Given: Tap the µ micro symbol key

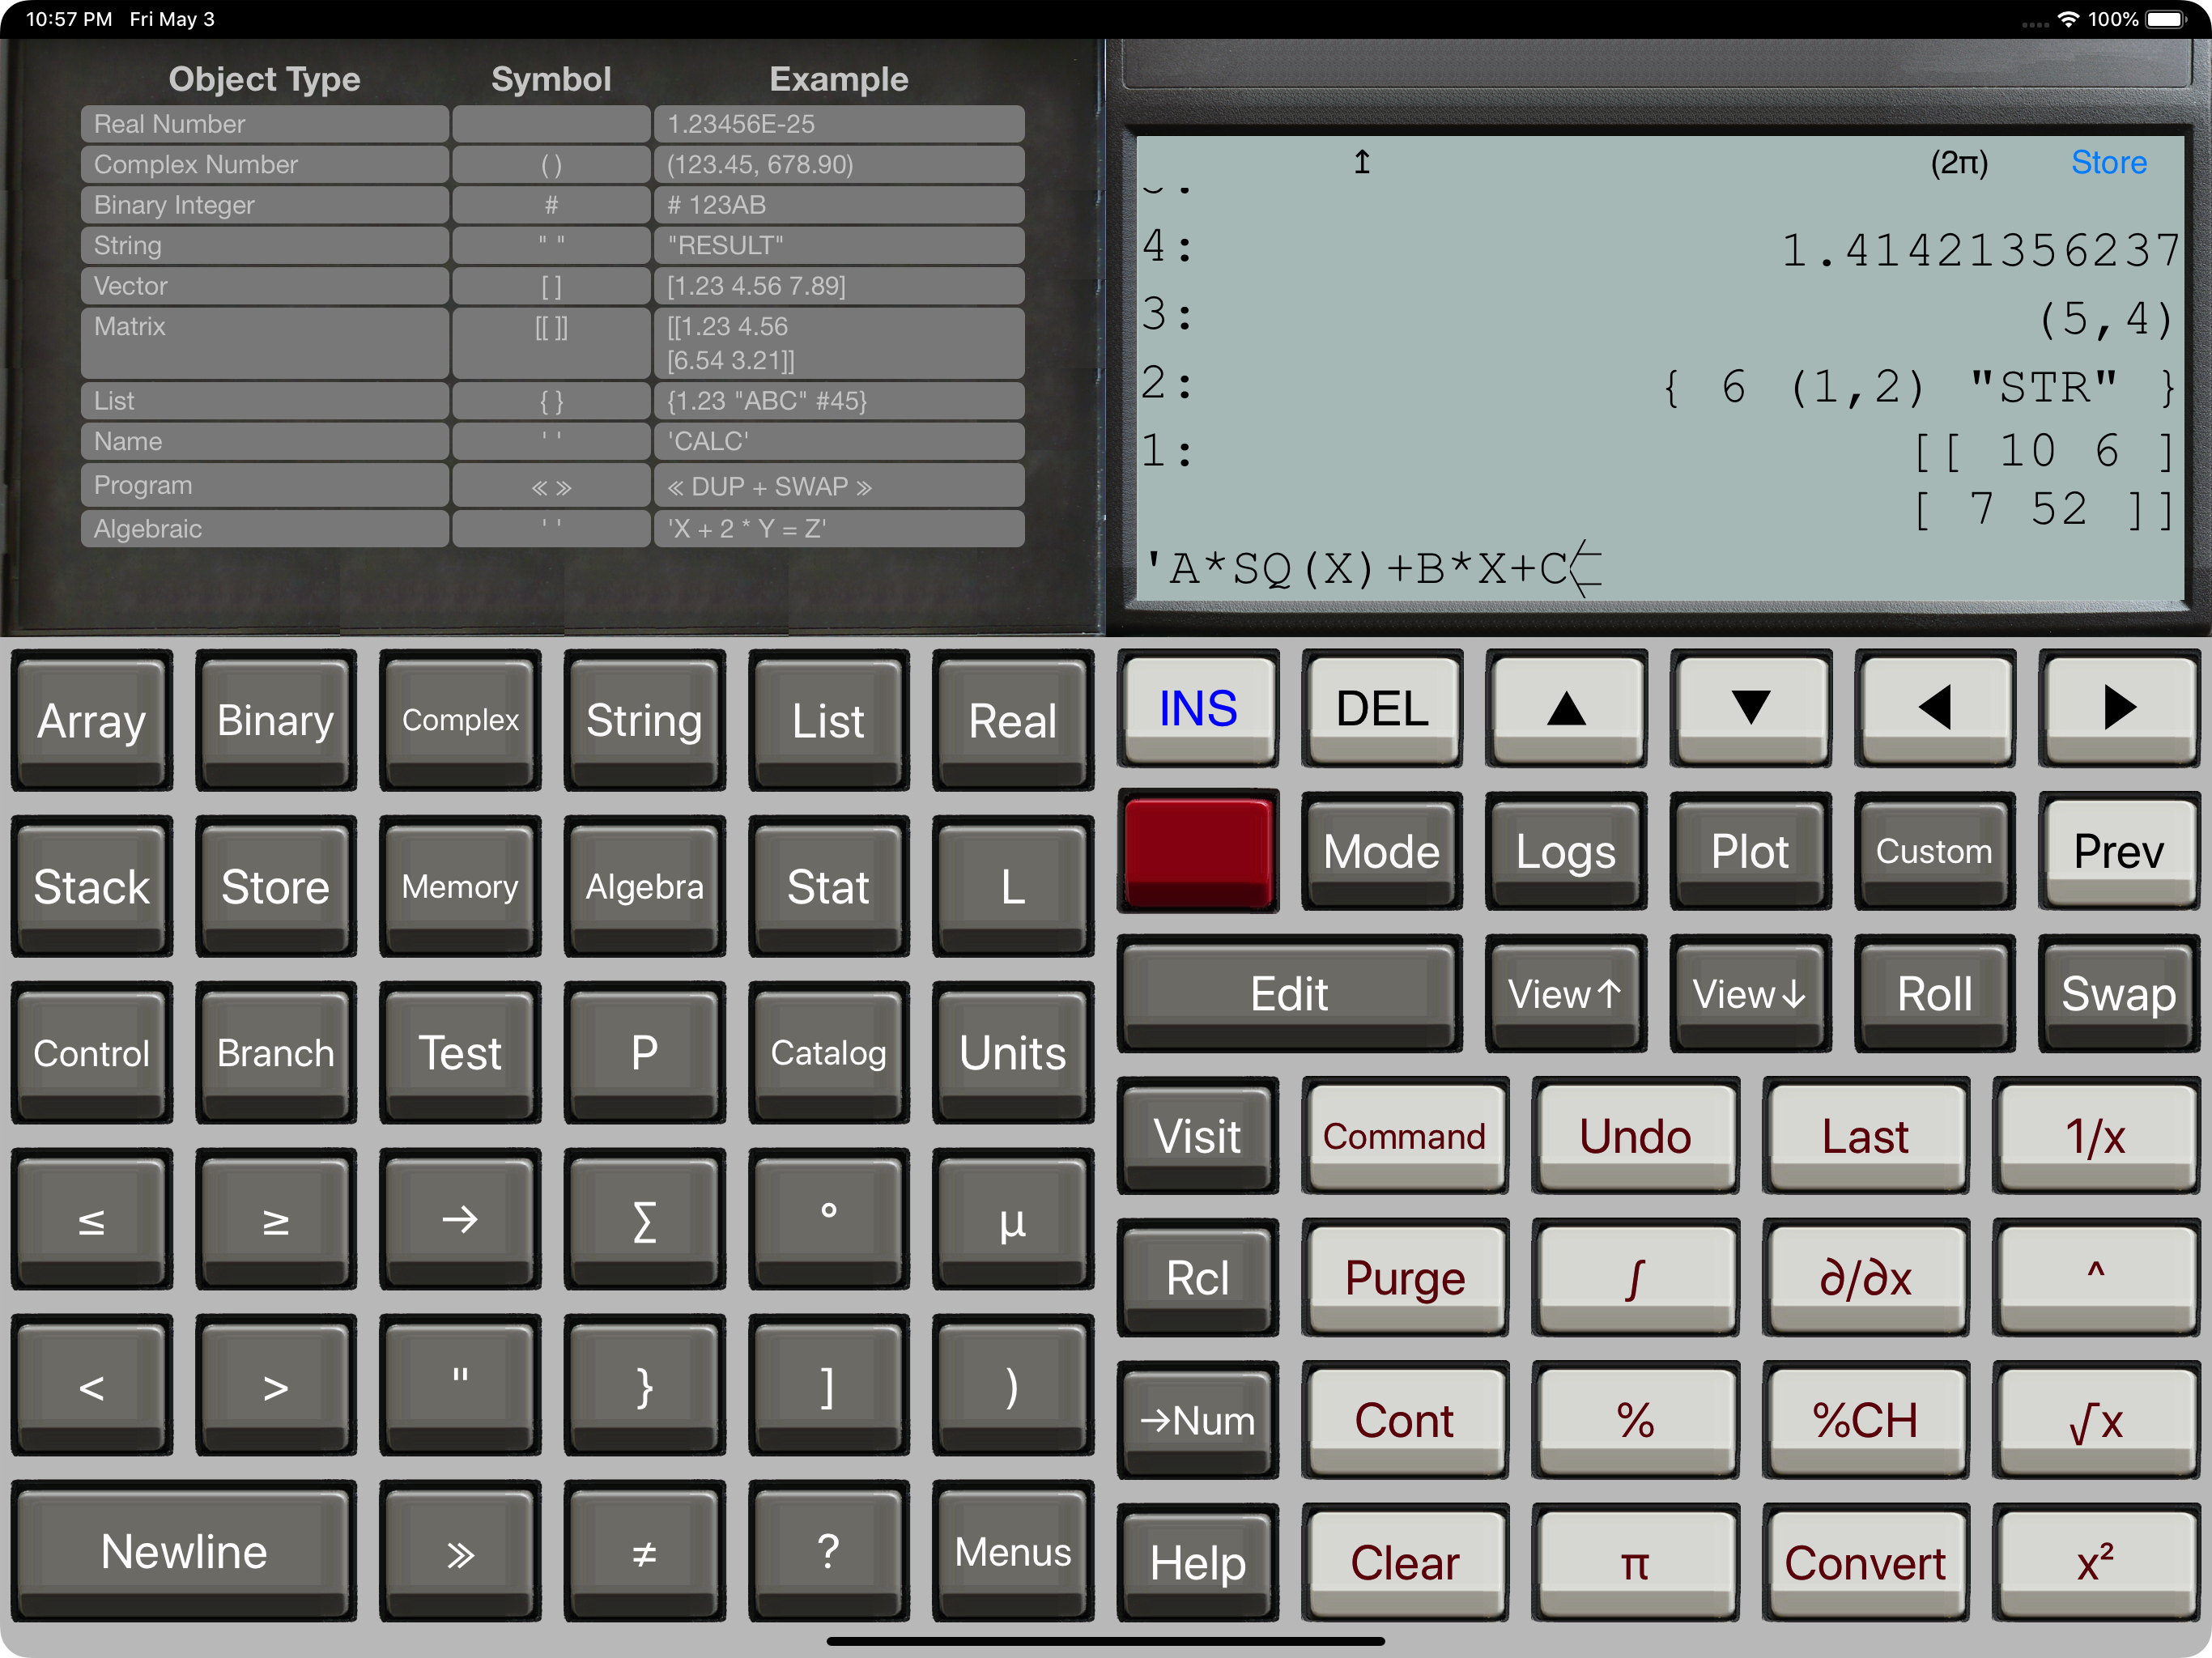Looking at the screenshot, I should point(1013,1219).
